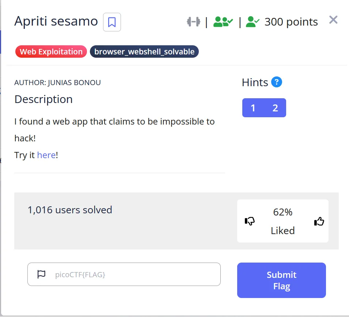Select the browser_webshell_solvable tag
Viewport: 349px width, 317px height.
point(144,52)
